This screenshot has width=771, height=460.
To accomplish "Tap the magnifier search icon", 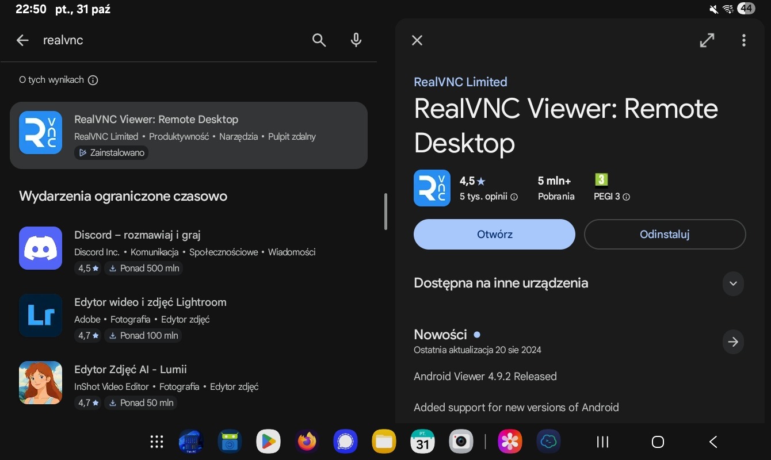I will [x=319, y=40].
